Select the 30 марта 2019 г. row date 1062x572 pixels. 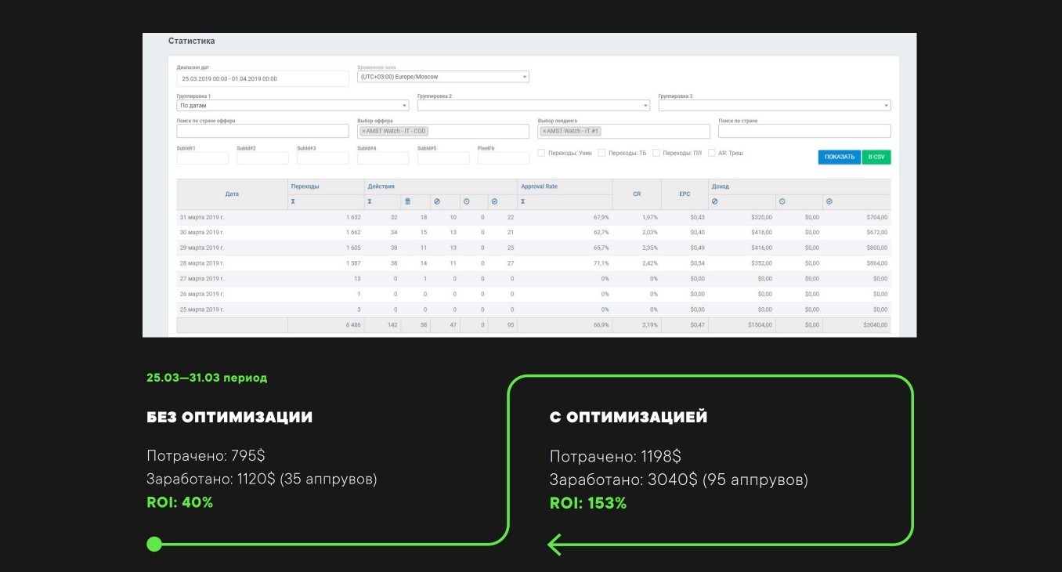click(202, 232)
